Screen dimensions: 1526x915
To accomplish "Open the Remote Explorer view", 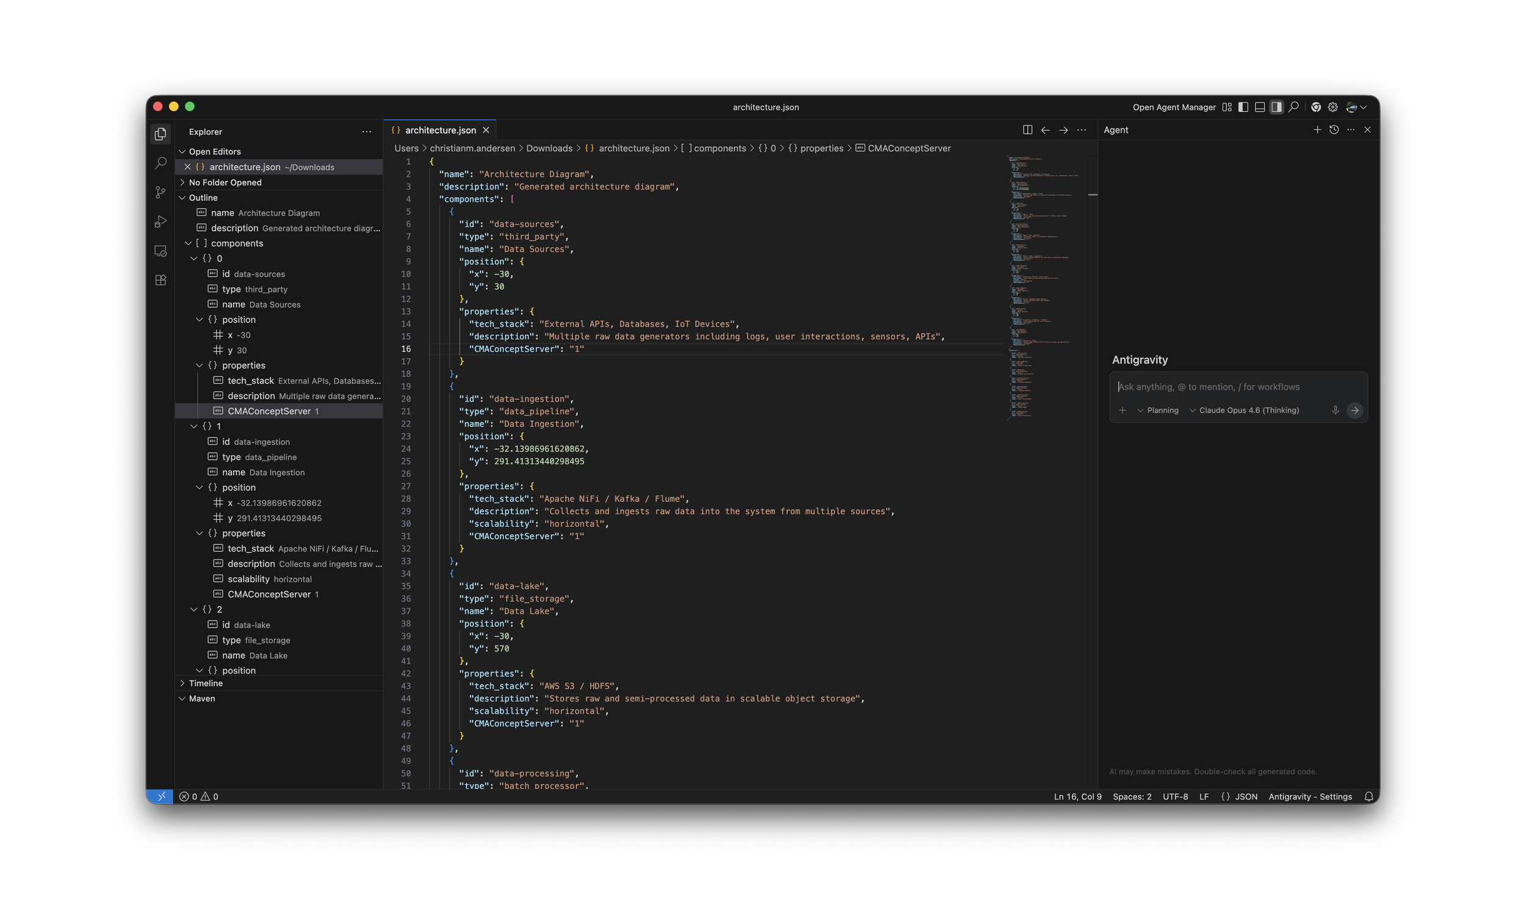I will point(161,251).
